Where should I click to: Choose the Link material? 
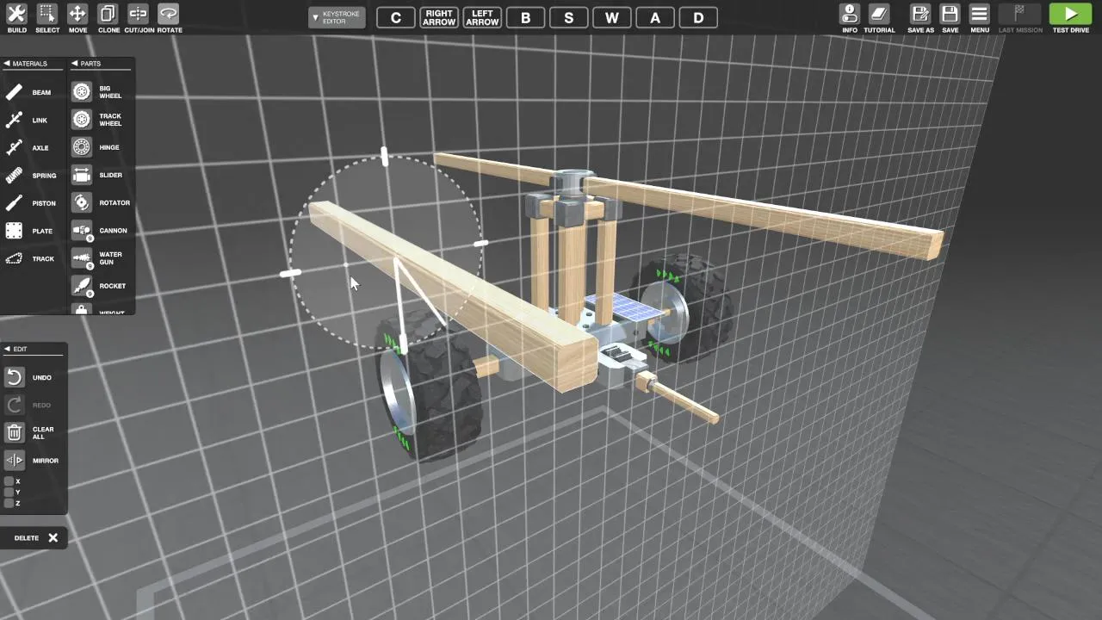click(x=28, y=120)
